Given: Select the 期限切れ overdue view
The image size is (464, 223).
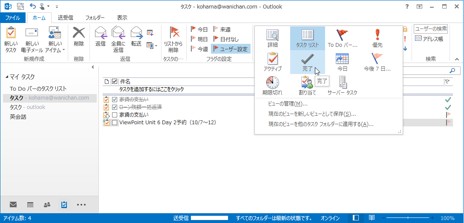Looking at the screenshot, I should 273,86.
